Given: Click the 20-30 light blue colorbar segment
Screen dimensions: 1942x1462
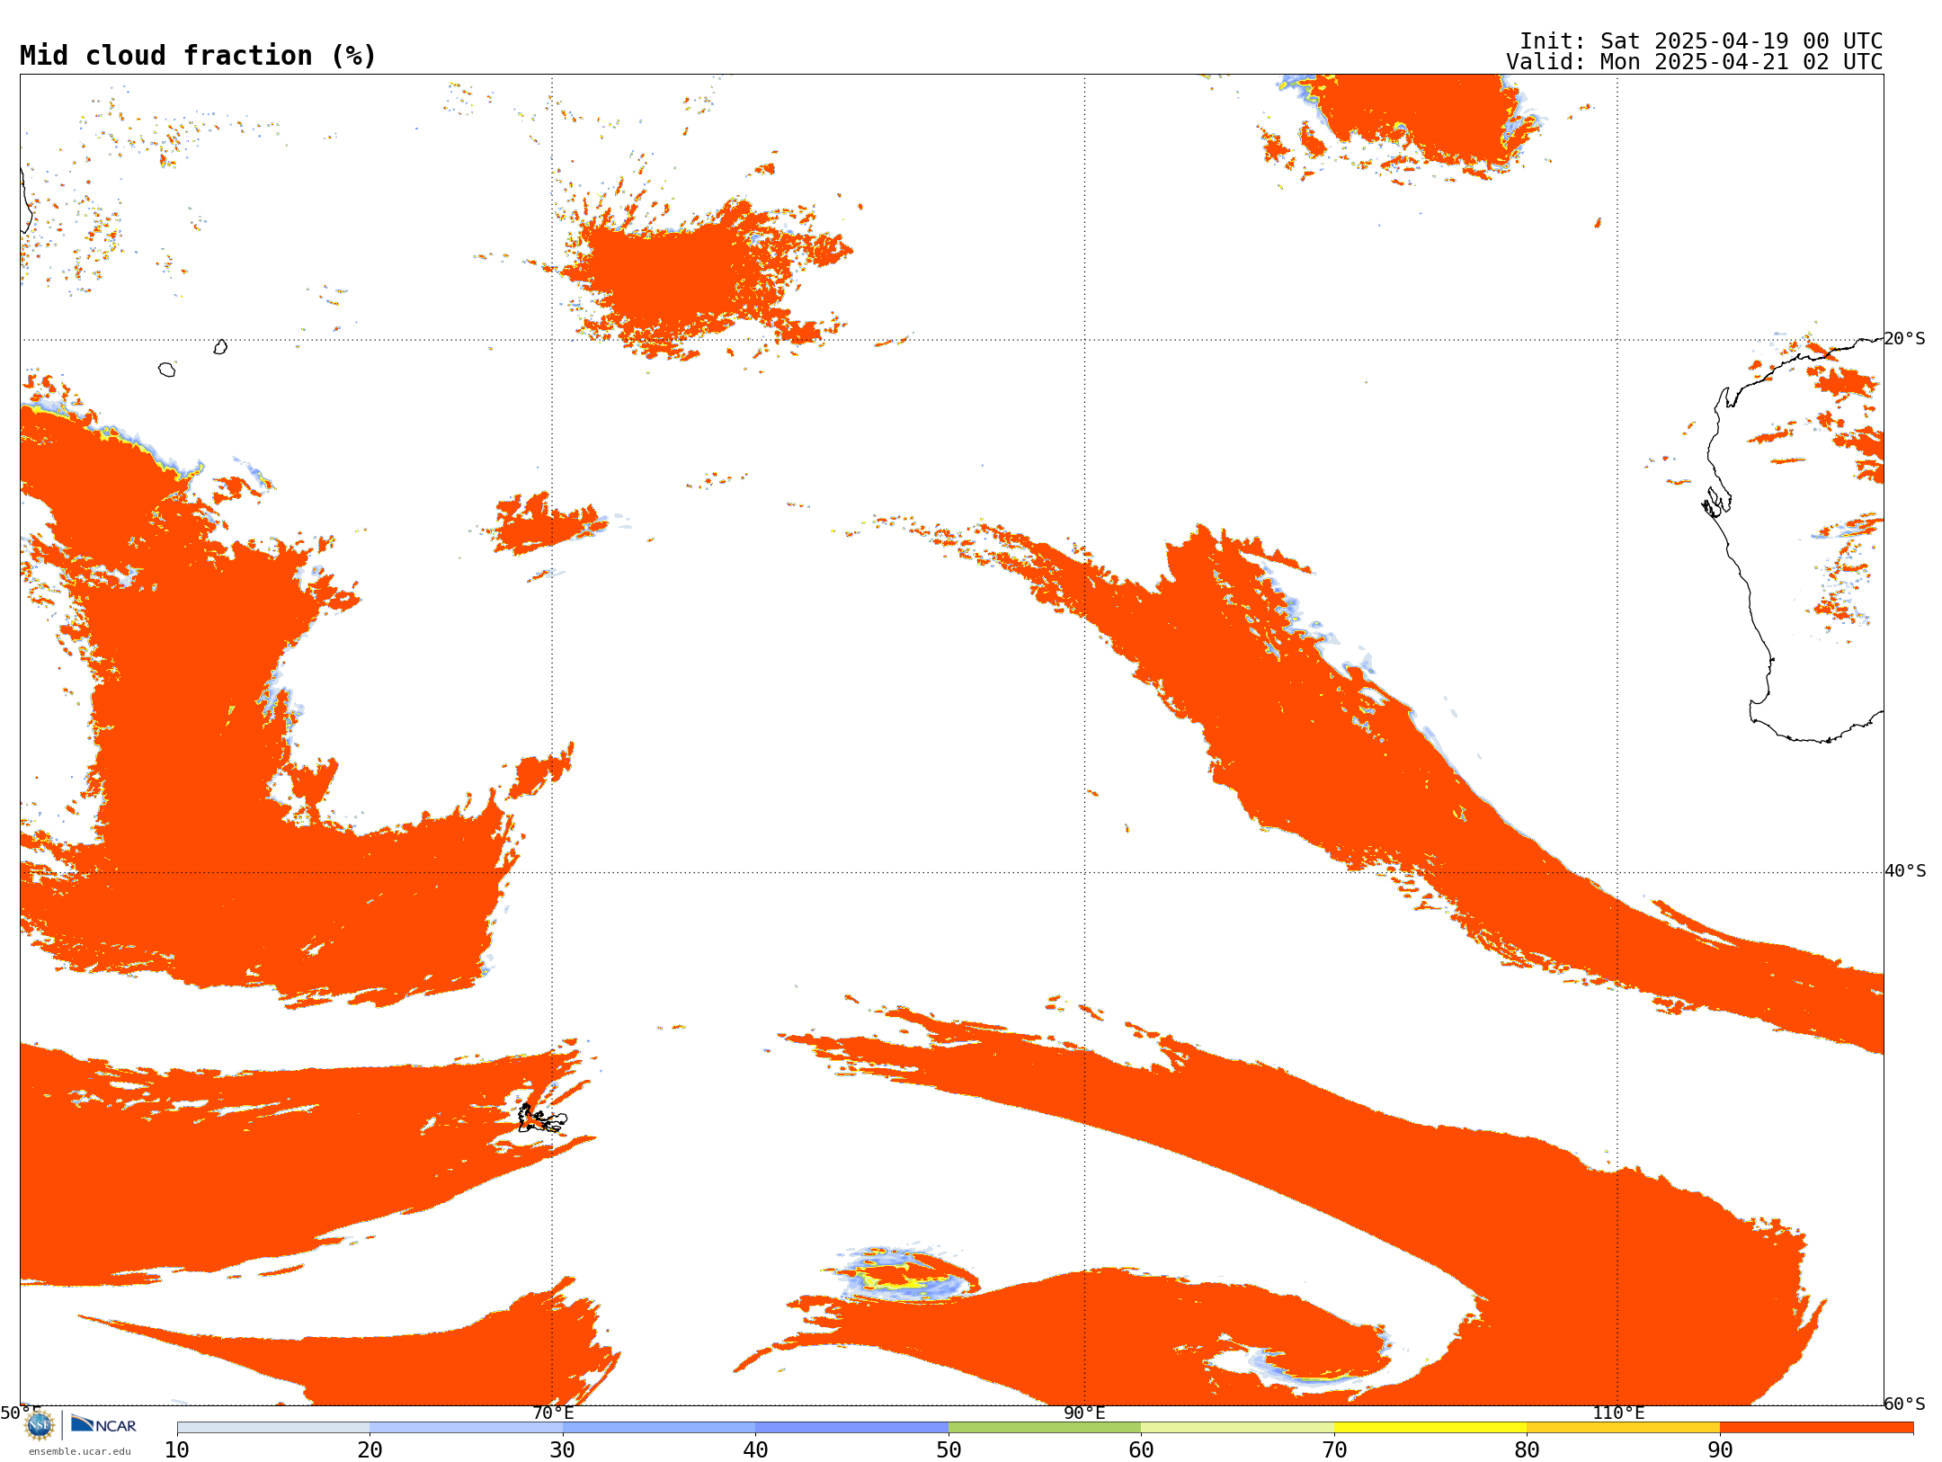Looking at the screenshot, I should [x=466, y=1428].
